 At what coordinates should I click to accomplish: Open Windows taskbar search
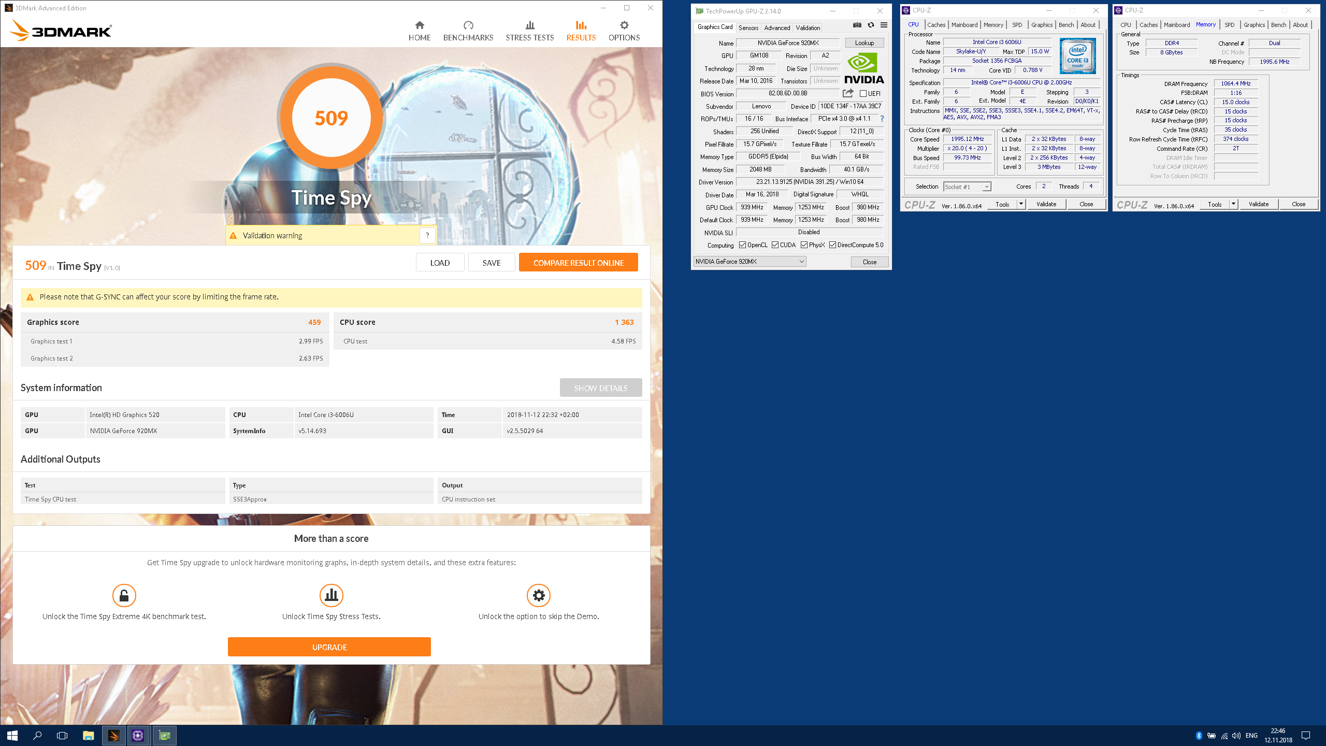tap(37, 735)
